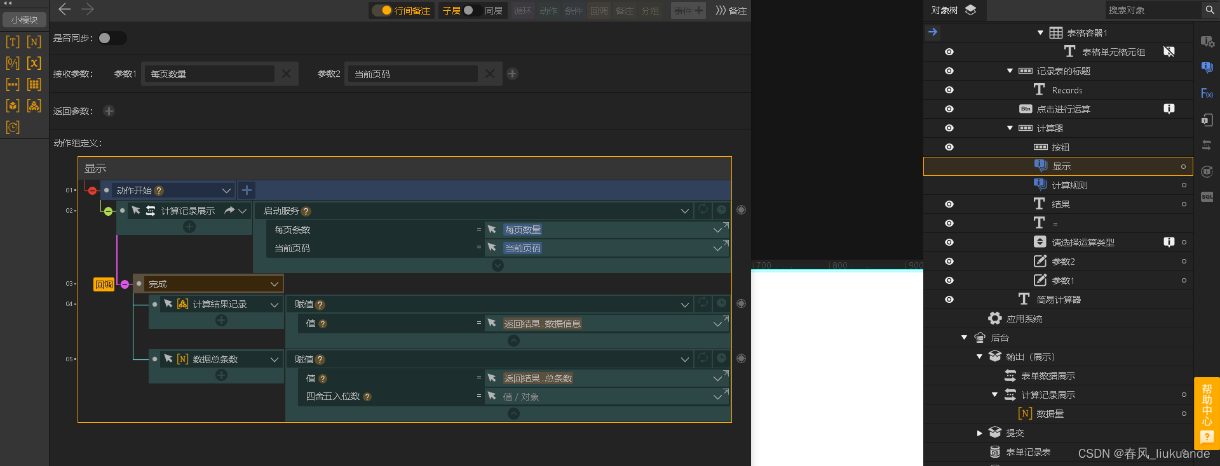Open the F(x) function sidebar icon

pos(1207,93)
